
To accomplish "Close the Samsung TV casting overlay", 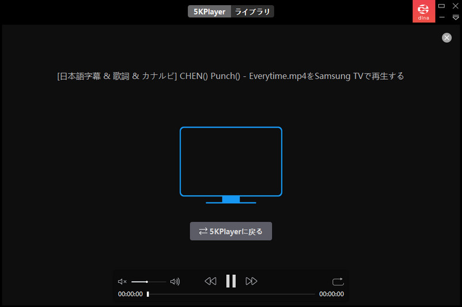I will (446, 37).
